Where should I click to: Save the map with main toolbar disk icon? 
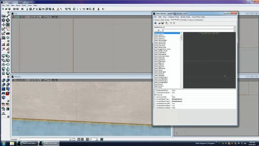[10, 9]
